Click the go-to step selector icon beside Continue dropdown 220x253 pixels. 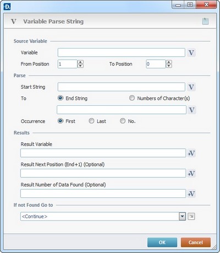point(191,217)
